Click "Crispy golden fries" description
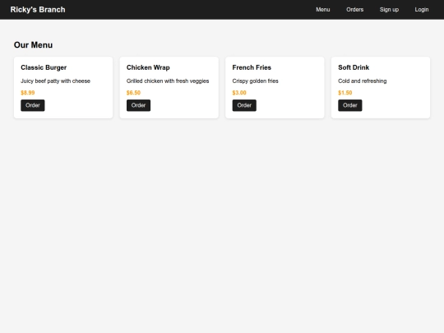Image resolution: width=444 pixels, height=333 pixels. [x=256, y=81]
